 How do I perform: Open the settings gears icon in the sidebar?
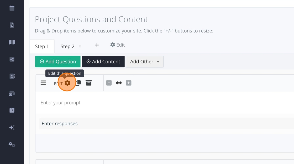click(12, 144)
